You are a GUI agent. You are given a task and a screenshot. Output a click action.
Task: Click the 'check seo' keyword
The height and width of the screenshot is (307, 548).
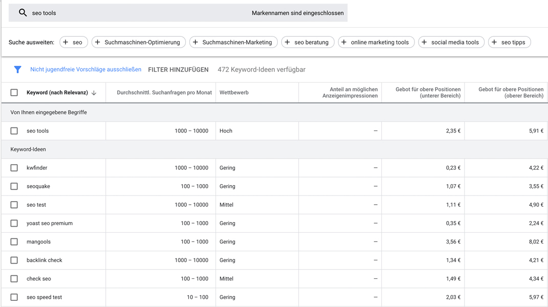coord(39,279)
